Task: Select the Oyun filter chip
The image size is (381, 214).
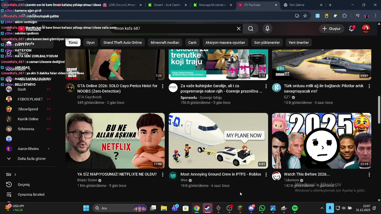Action: 90,43
